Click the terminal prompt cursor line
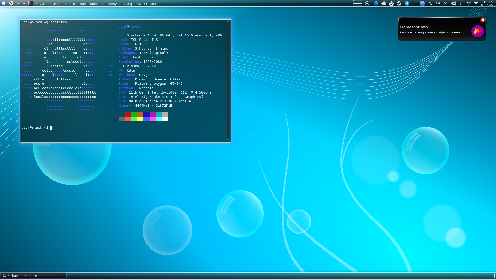This screenshot has height=279, width=496. point(37,128)
